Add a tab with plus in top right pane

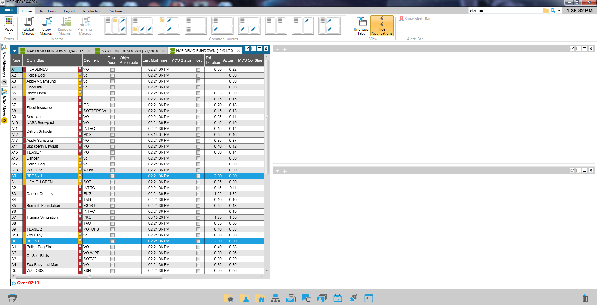[x=285, y=50]
